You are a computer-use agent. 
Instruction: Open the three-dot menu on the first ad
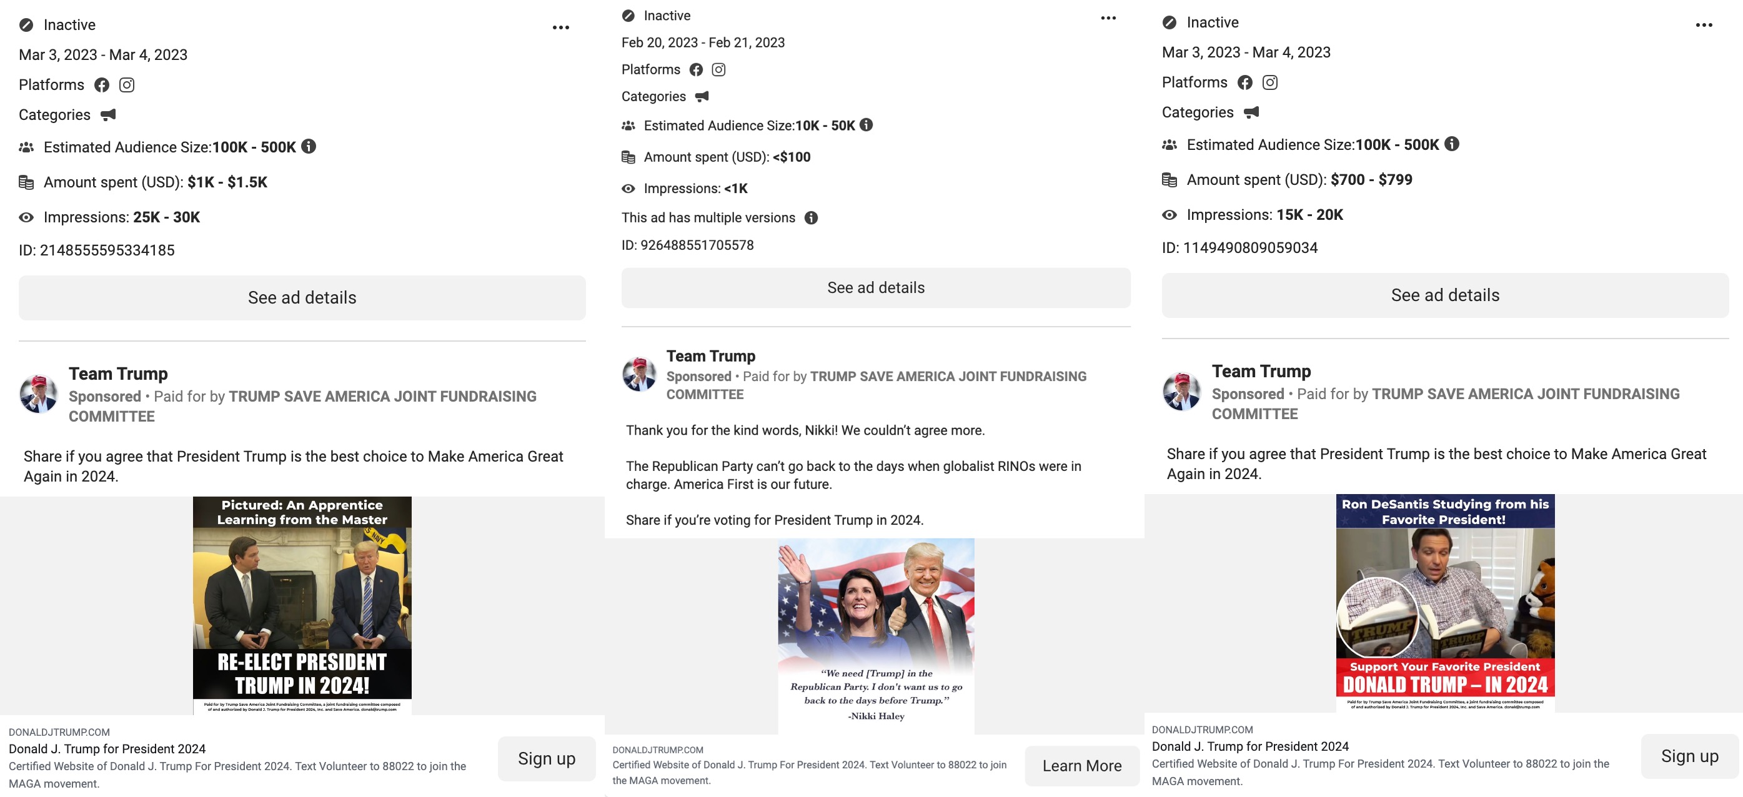(560, 27)
